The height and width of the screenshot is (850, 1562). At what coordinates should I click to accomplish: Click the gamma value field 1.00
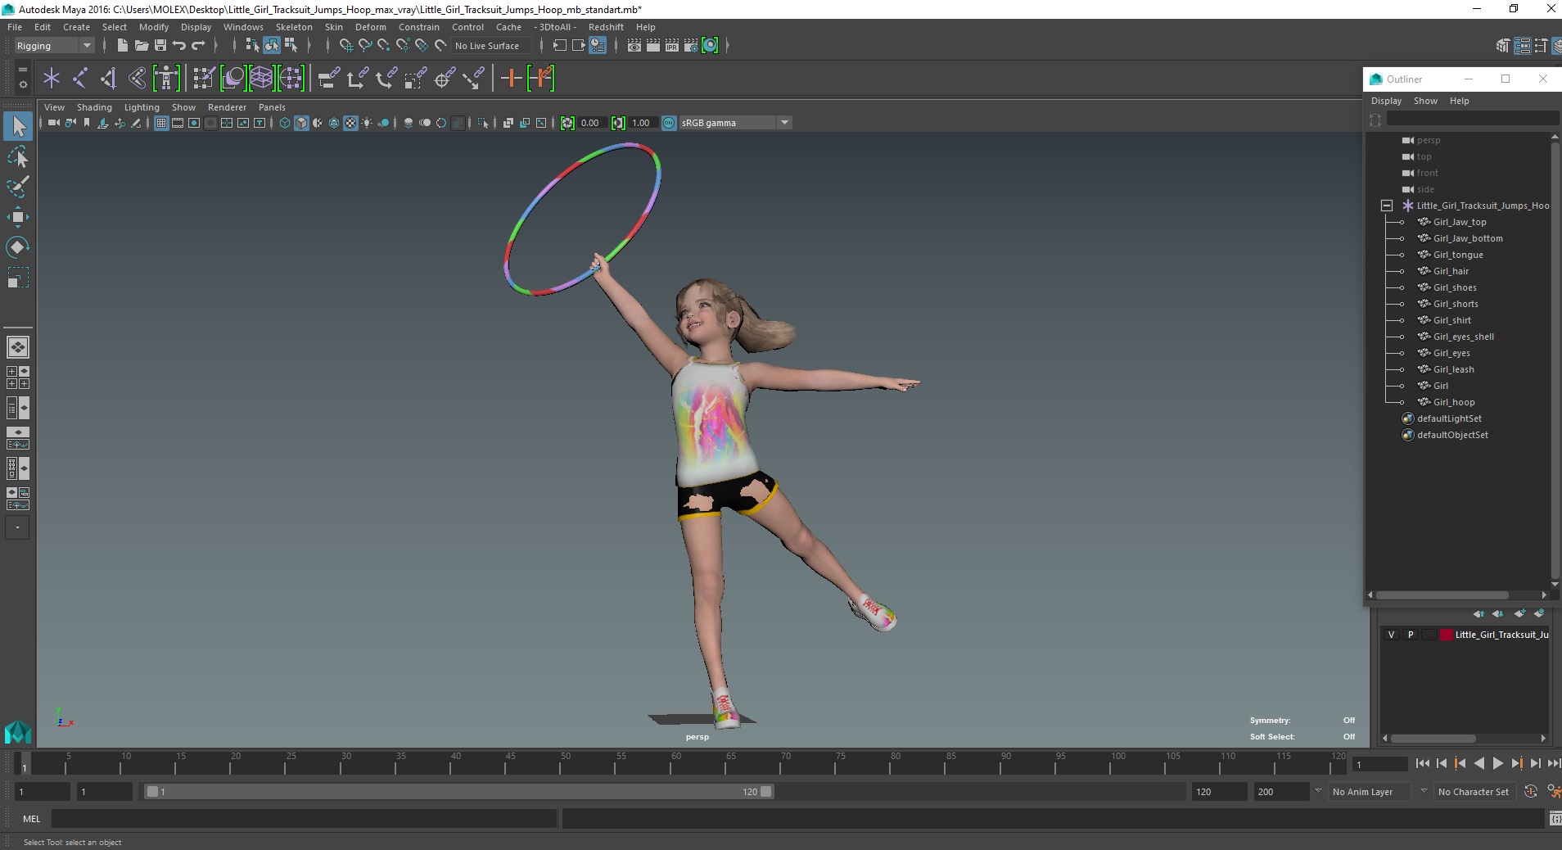[x=642, y=123]
